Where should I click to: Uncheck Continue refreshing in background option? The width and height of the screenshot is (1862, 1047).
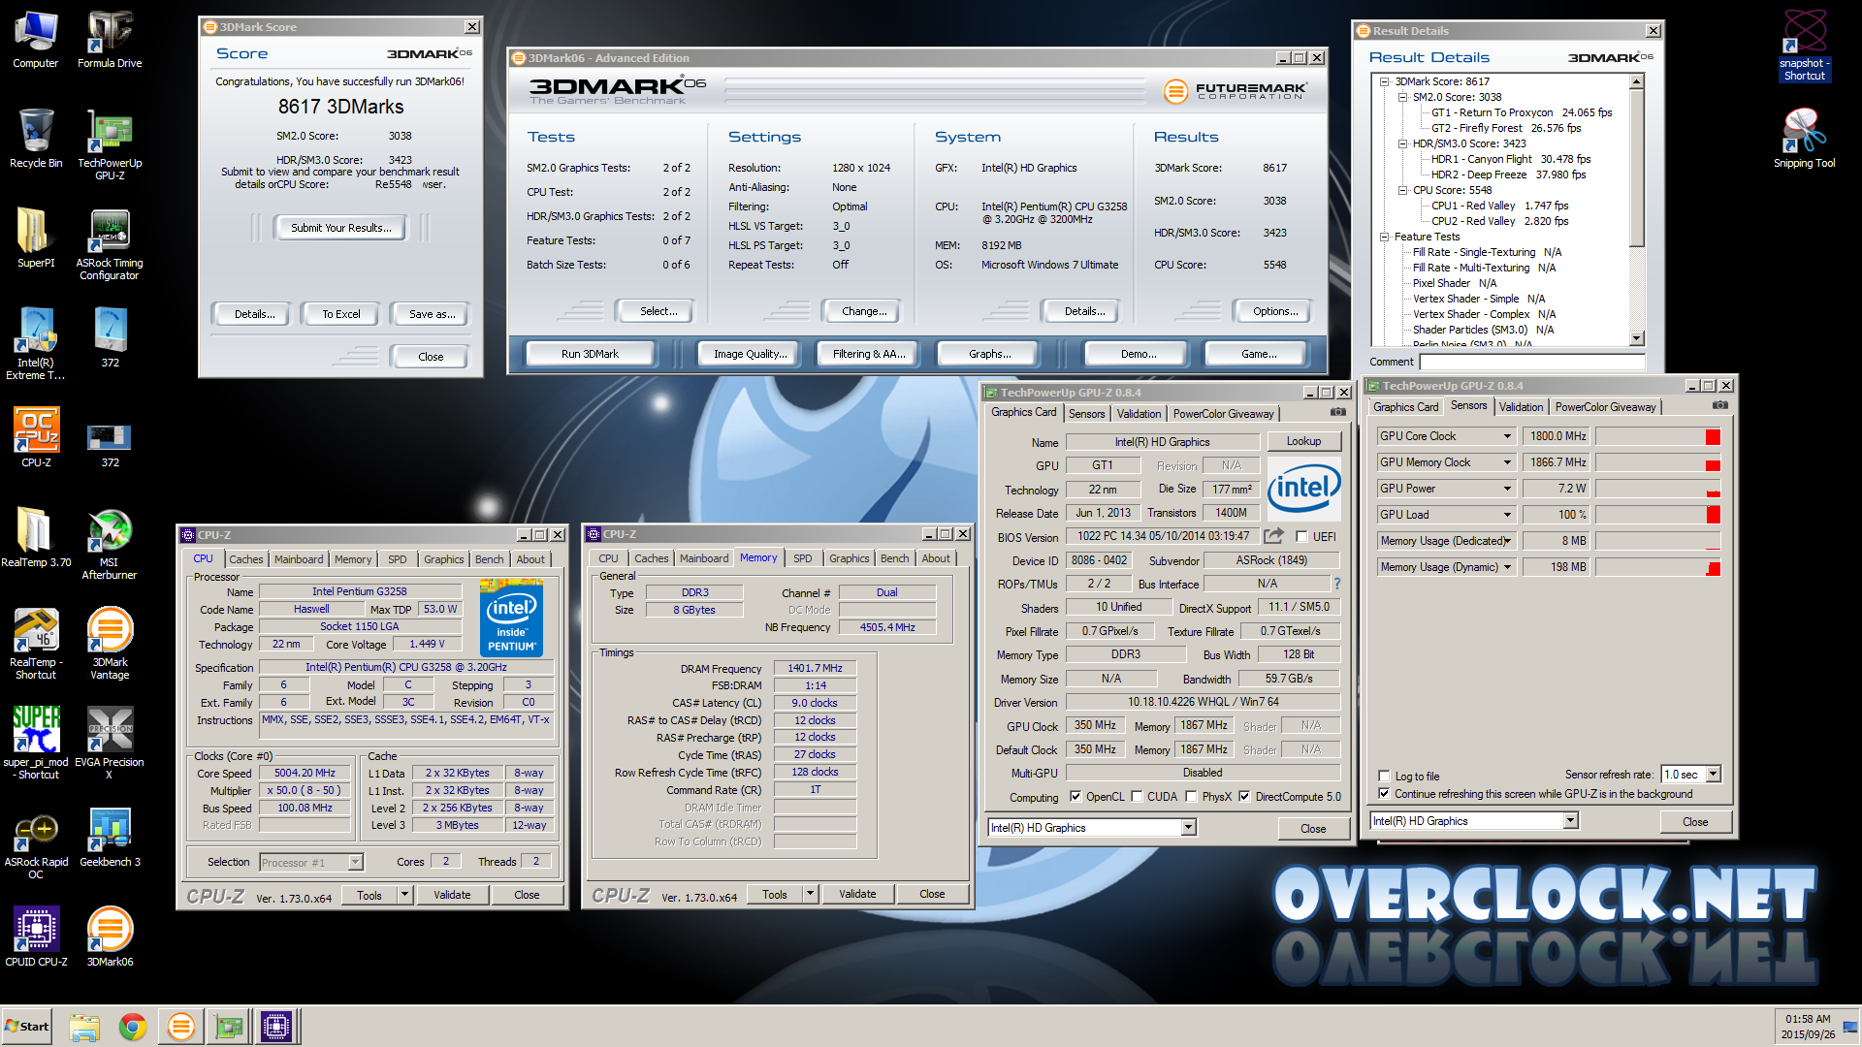pyautogui.click(x=1385, y=794)
